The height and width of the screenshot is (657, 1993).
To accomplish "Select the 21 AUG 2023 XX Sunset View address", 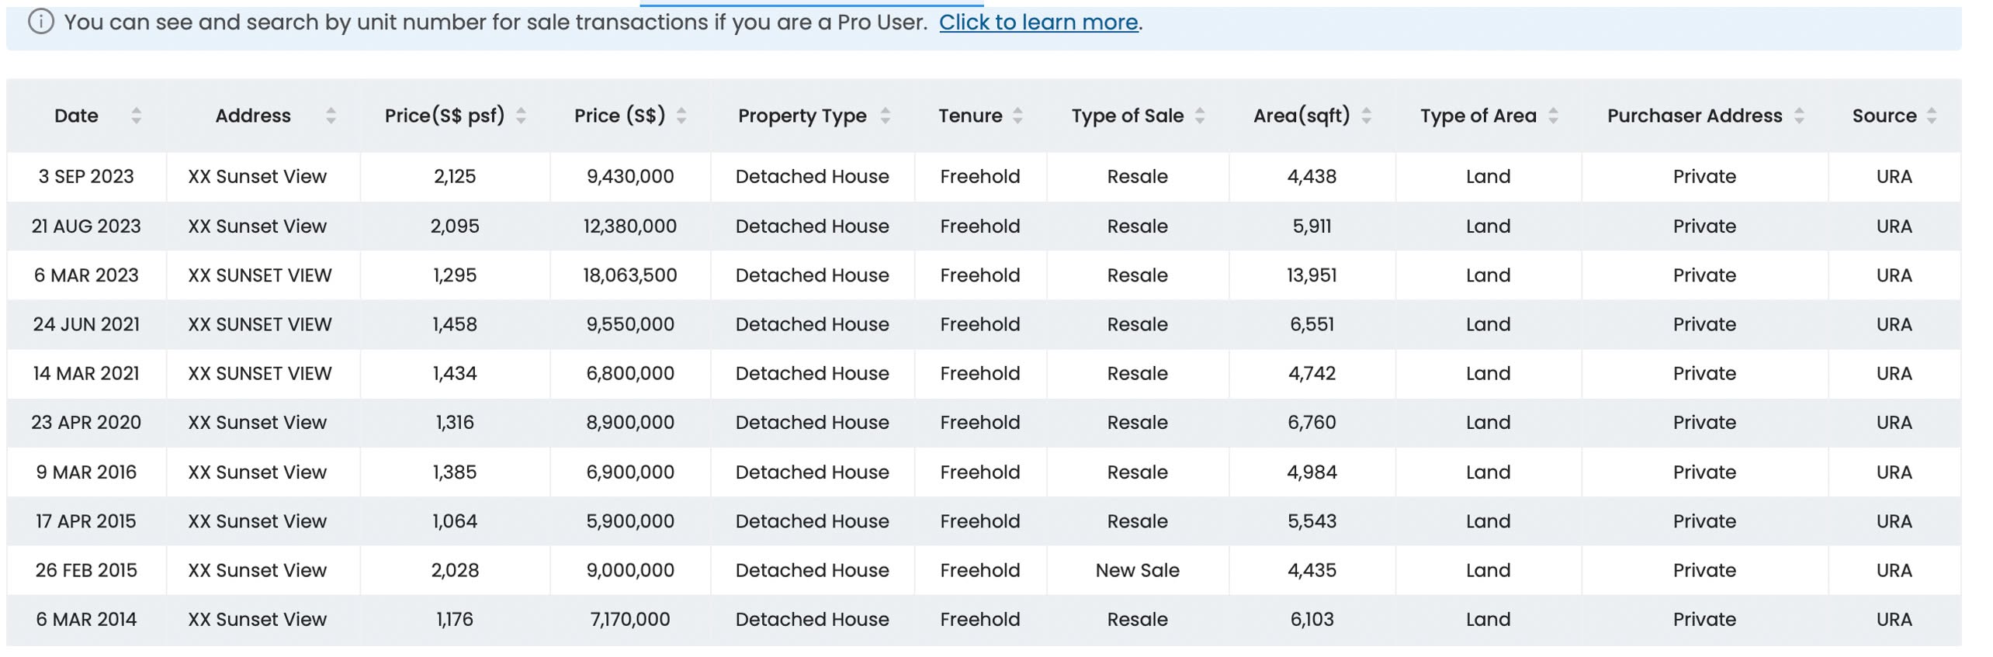I will coord(257,226).
